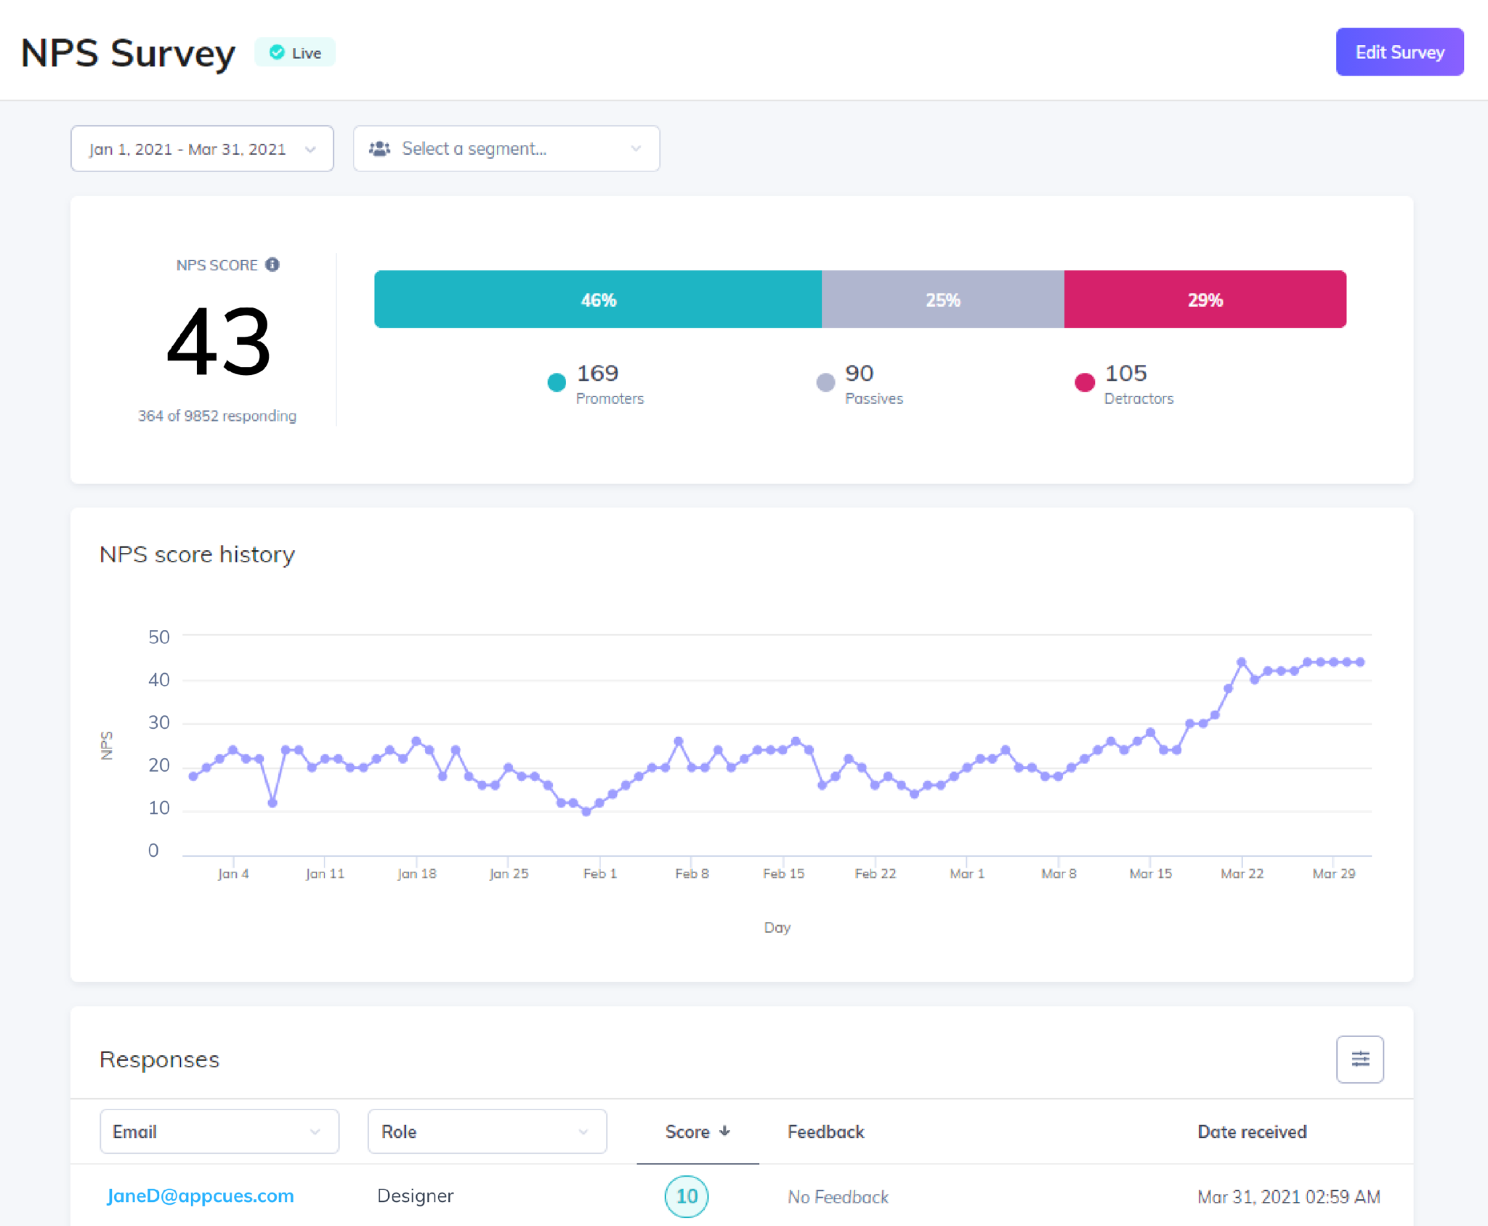This screenshot has height=1226, width=1488.
Task: Select the pink Detractors legend dot
Action: tap(1084, 382)
